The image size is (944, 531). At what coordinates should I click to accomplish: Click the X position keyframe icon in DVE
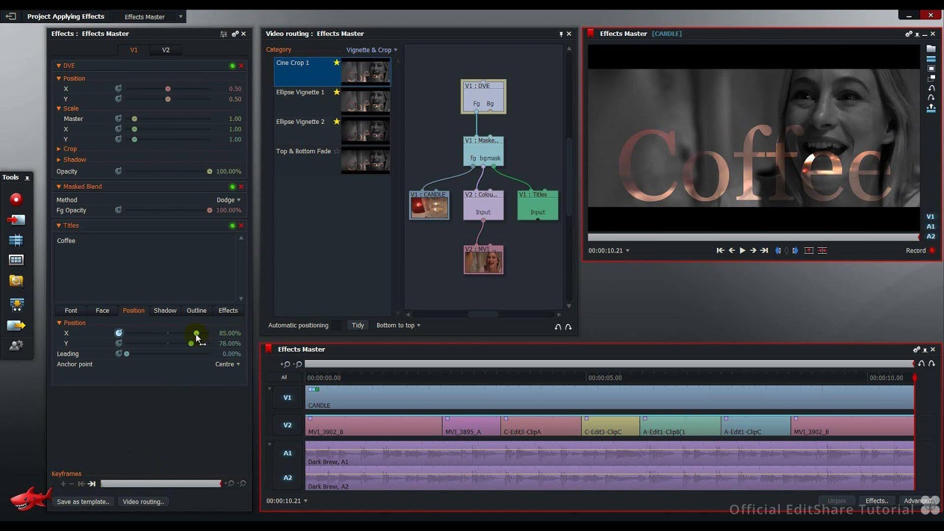click(119, 88)
